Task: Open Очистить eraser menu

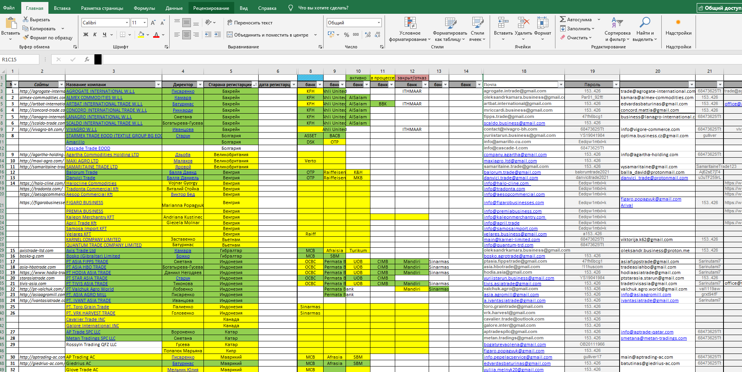Action: coord(576,37)
